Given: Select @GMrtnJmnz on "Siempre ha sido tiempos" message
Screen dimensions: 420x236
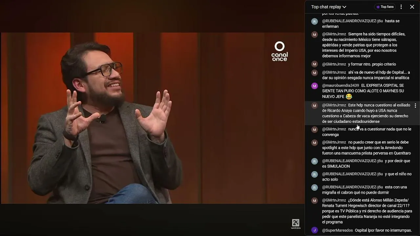Looking at the screenshot, I should tap(334, 34).
